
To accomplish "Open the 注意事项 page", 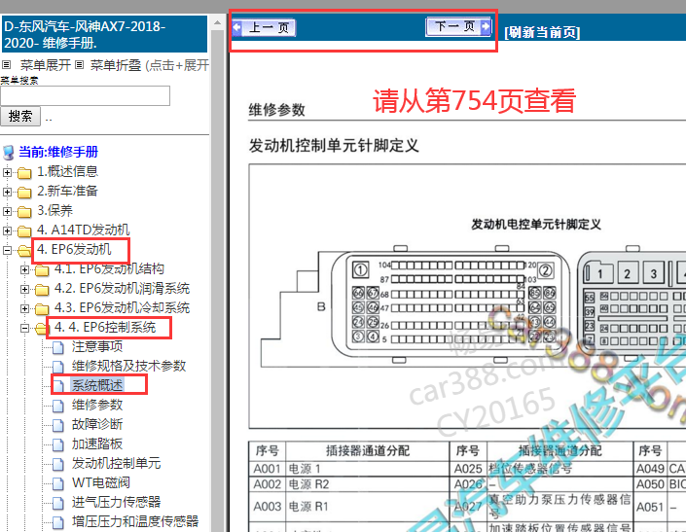I will [x=97, y=346].
